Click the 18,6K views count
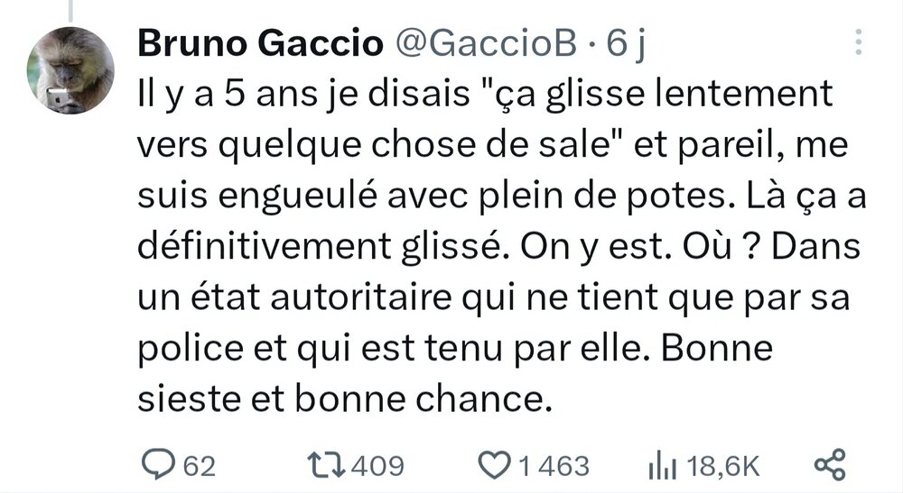This screenshot has width=903, height=493. (723, 466)
